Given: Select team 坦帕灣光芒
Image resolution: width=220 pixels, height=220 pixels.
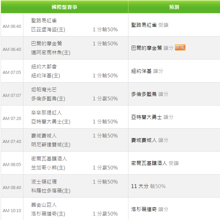Looking at the screenshot, I should click(x=44, y=89).
